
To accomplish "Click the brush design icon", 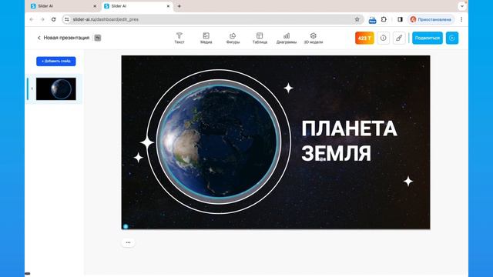I will click(x=399, y=38).
